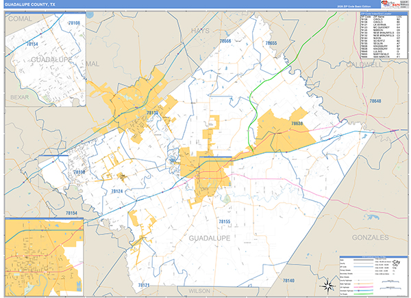Select ZIP code label 78638
411x298 pixels.
click(297, 124)
